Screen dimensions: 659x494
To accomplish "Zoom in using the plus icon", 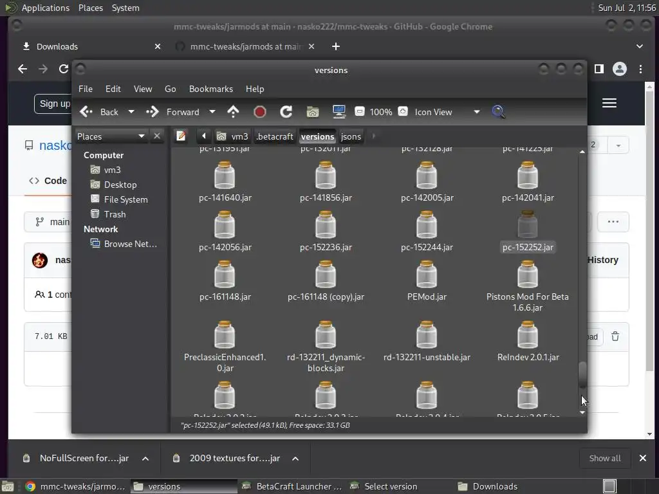I will click(x=403, y=112).
